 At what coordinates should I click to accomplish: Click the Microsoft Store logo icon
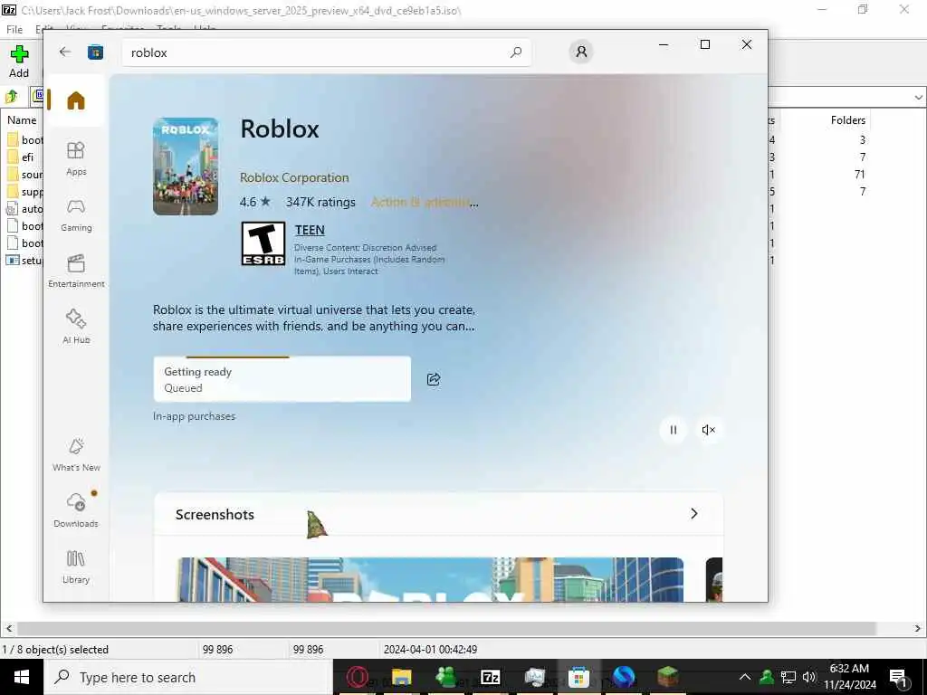(95, 52)
